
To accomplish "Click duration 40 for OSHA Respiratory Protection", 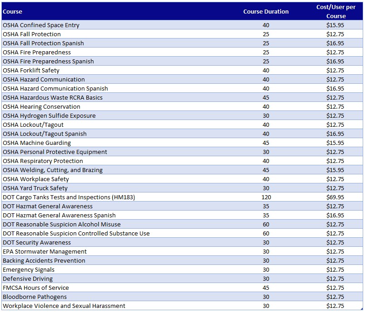I will (266, 161).
